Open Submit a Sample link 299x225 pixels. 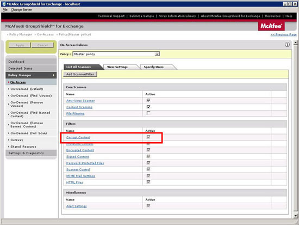point(142,16)
